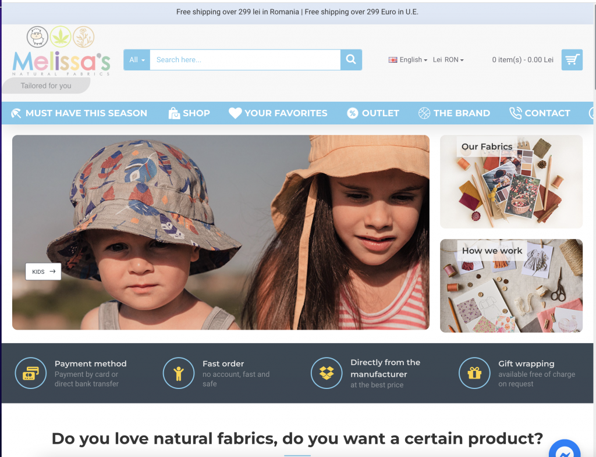Open The Brand menu item
Viewport: 596px width, 457px height.
click(454, 113)
